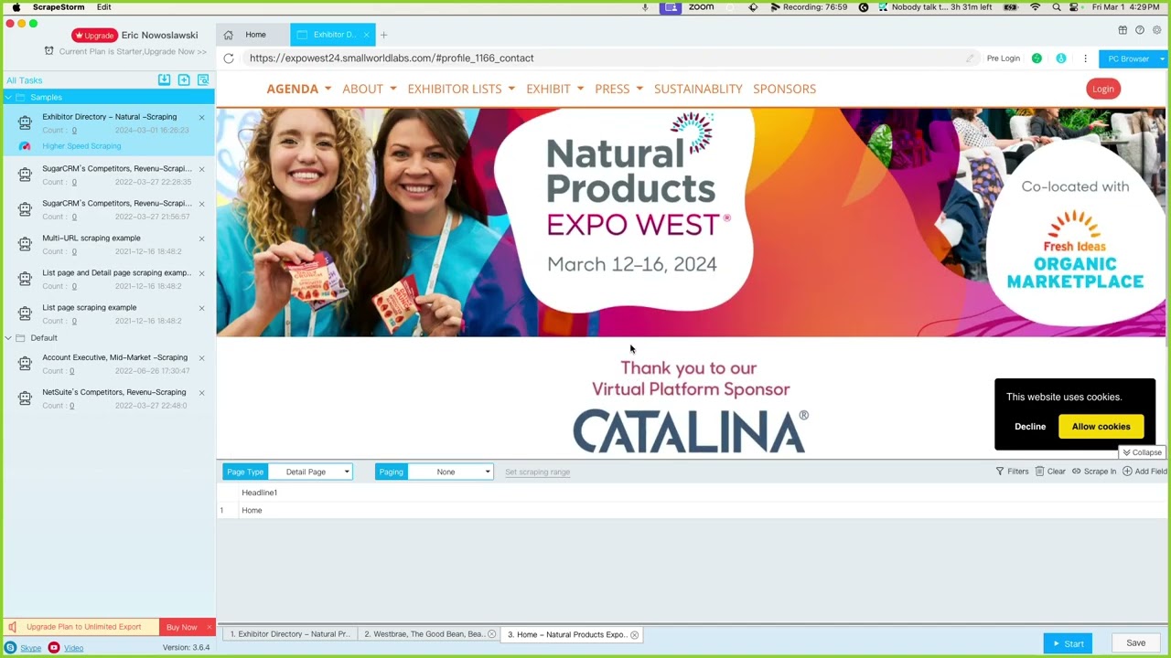Viewport: 1171px width, 658px height.
Task: Close the Exhibitor D.. browser tab
Action: (366, 35)
